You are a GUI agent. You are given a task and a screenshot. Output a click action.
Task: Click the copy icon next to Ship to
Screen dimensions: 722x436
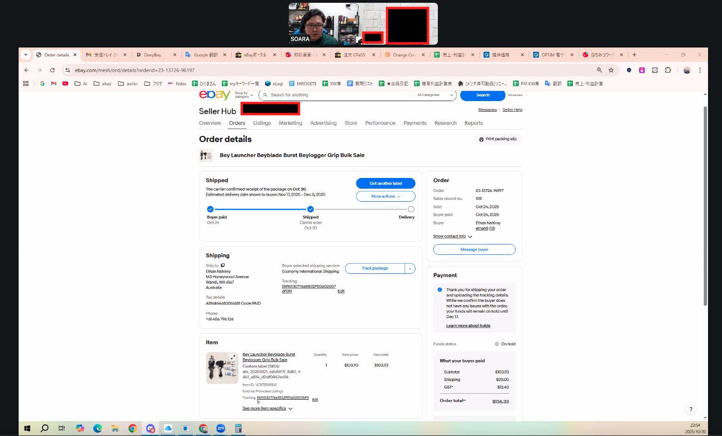pos(223,266)
